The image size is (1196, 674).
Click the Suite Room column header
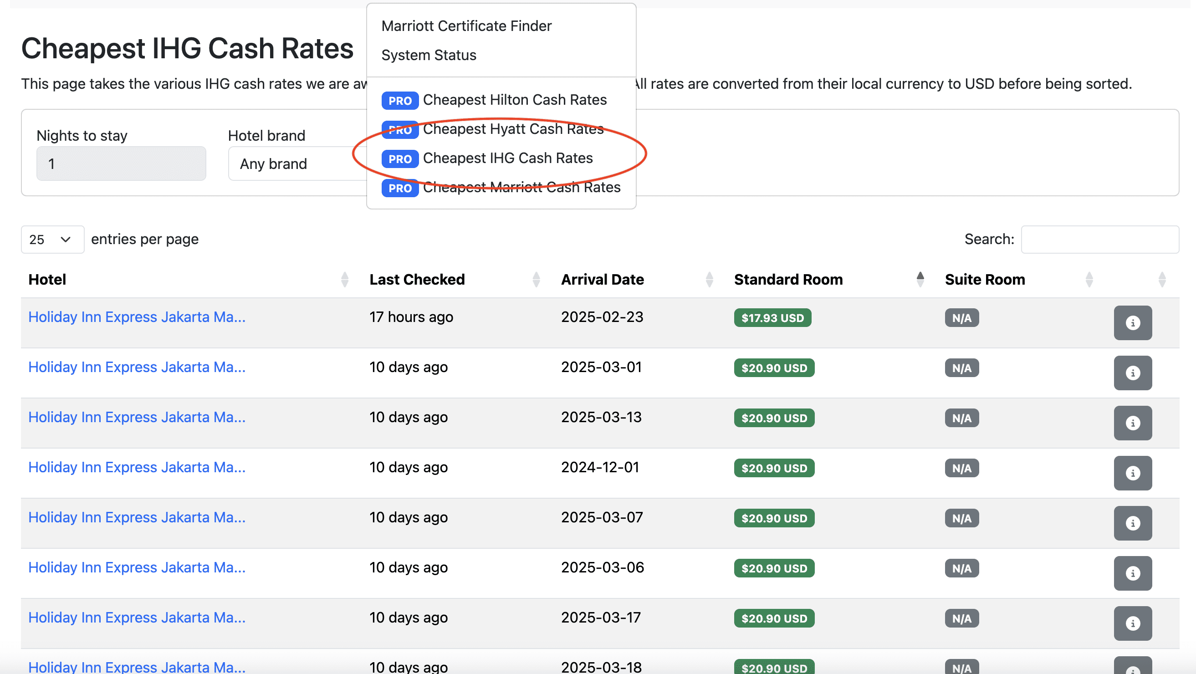point(985,280)
